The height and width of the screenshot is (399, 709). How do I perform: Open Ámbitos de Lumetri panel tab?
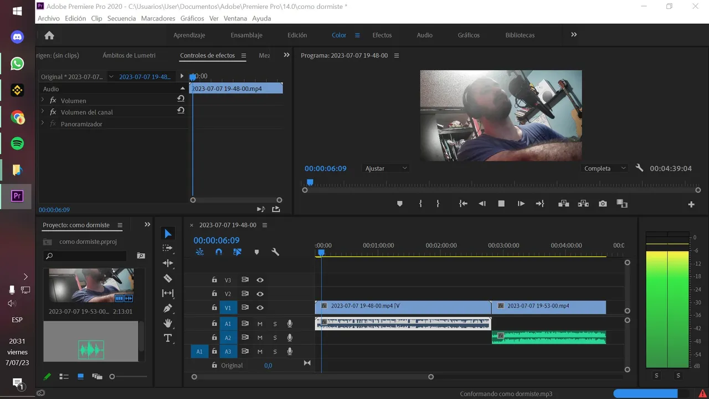(129, 55)
